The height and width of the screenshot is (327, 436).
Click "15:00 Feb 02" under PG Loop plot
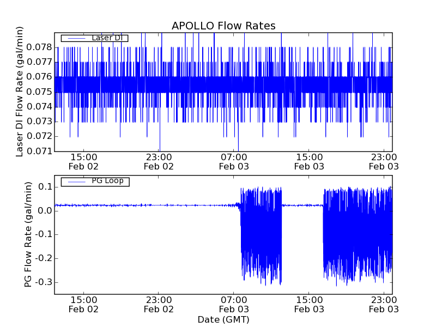point(83,305)
